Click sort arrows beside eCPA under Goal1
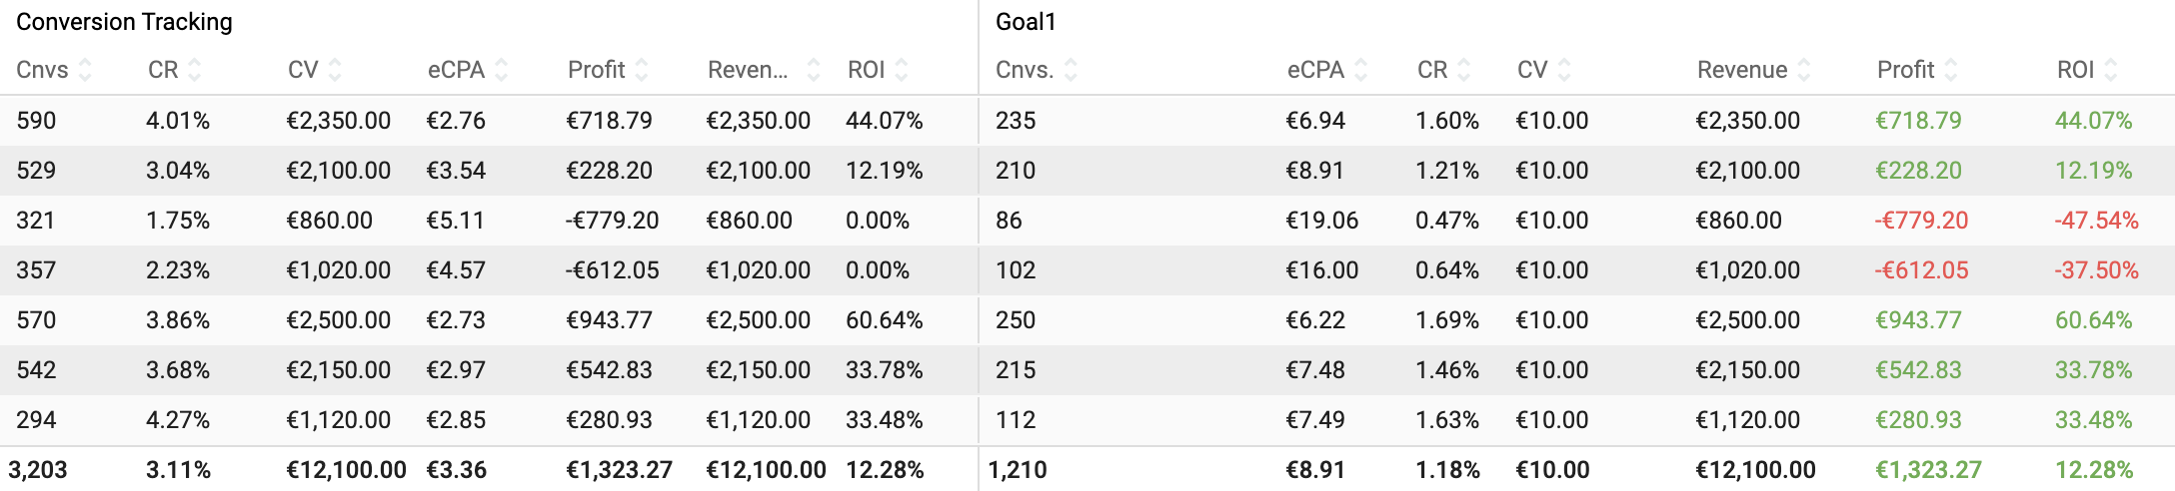Image resolution: width=2175 pixels, height=491 pixels. pyautogui.click(x=1360, y=70)
